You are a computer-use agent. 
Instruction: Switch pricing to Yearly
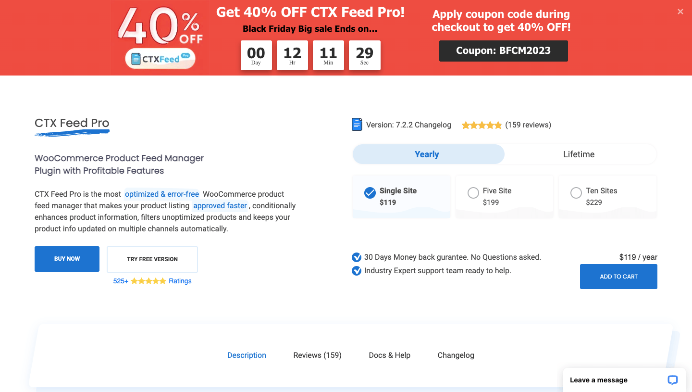click(427, 154)
